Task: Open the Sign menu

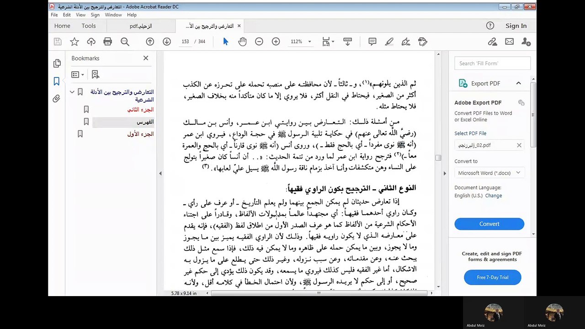Action: coord(95,15)
